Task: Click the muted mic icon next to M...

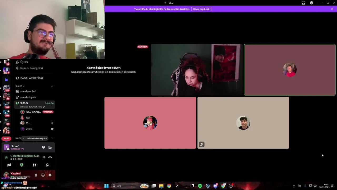Action: point(52,123)
